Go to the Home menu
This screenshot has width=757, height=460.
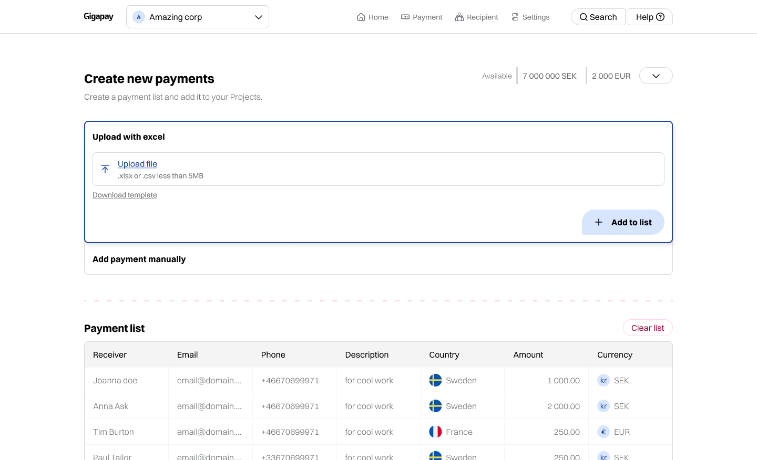tap(372, 17)
